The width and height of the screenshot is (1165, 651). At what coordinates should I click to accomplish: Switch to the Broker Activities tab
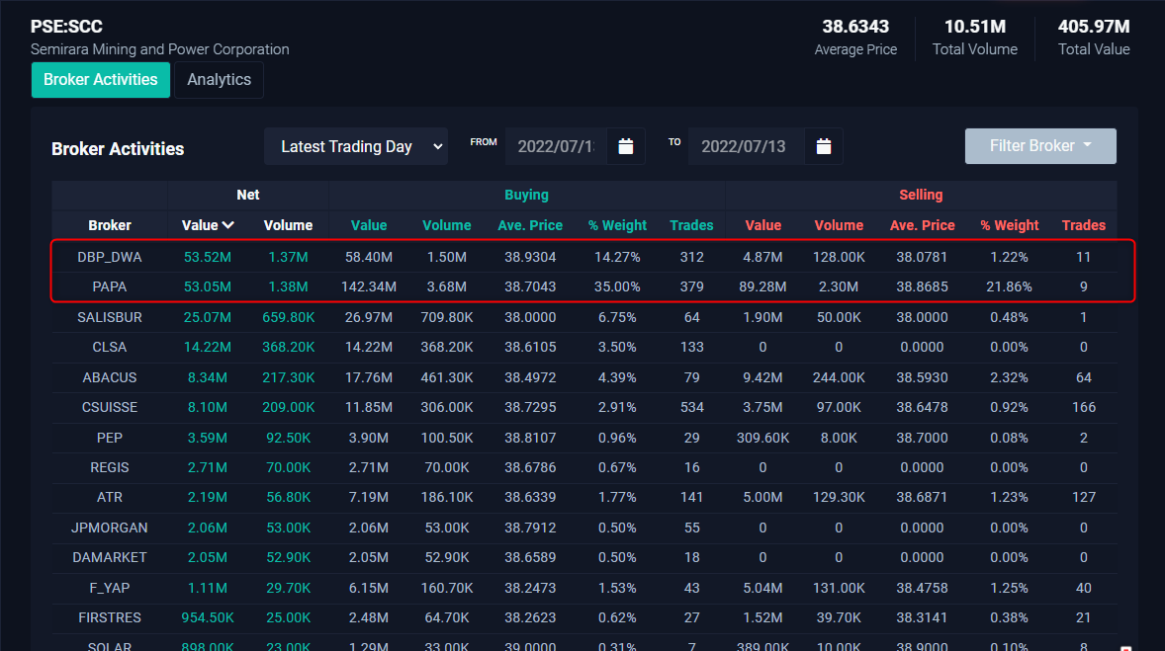tap(100, 79)
